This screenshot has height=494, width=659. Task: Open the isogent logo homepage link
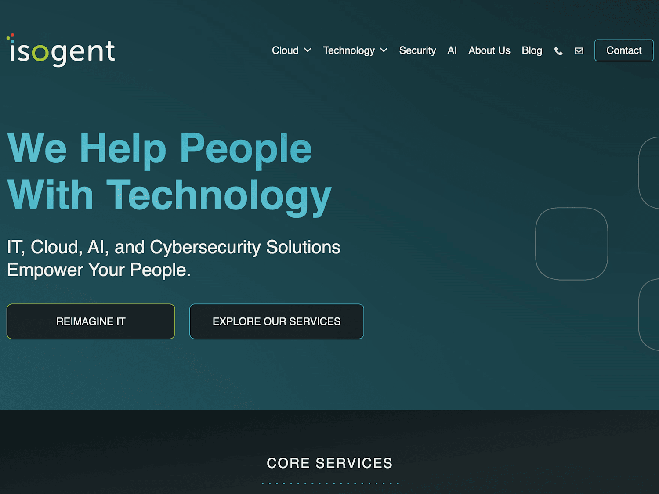61,50
